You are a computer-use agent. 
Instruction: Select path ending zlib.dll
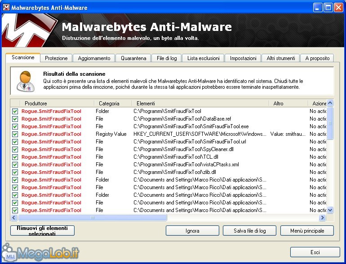(x=175, y=172)
